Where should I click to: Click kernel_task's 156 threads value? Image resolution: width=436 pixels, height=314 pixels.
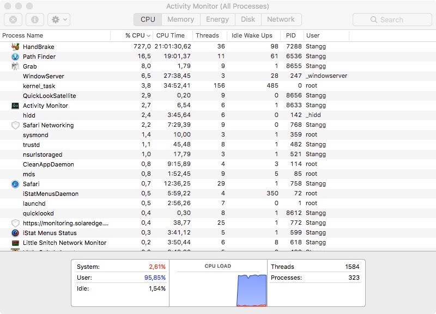(219, 85)
